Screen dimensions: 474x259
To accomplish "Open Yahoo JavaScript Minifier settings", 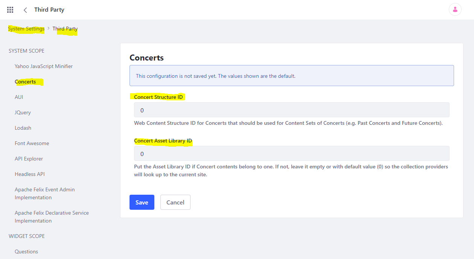I will coord(44,66).
